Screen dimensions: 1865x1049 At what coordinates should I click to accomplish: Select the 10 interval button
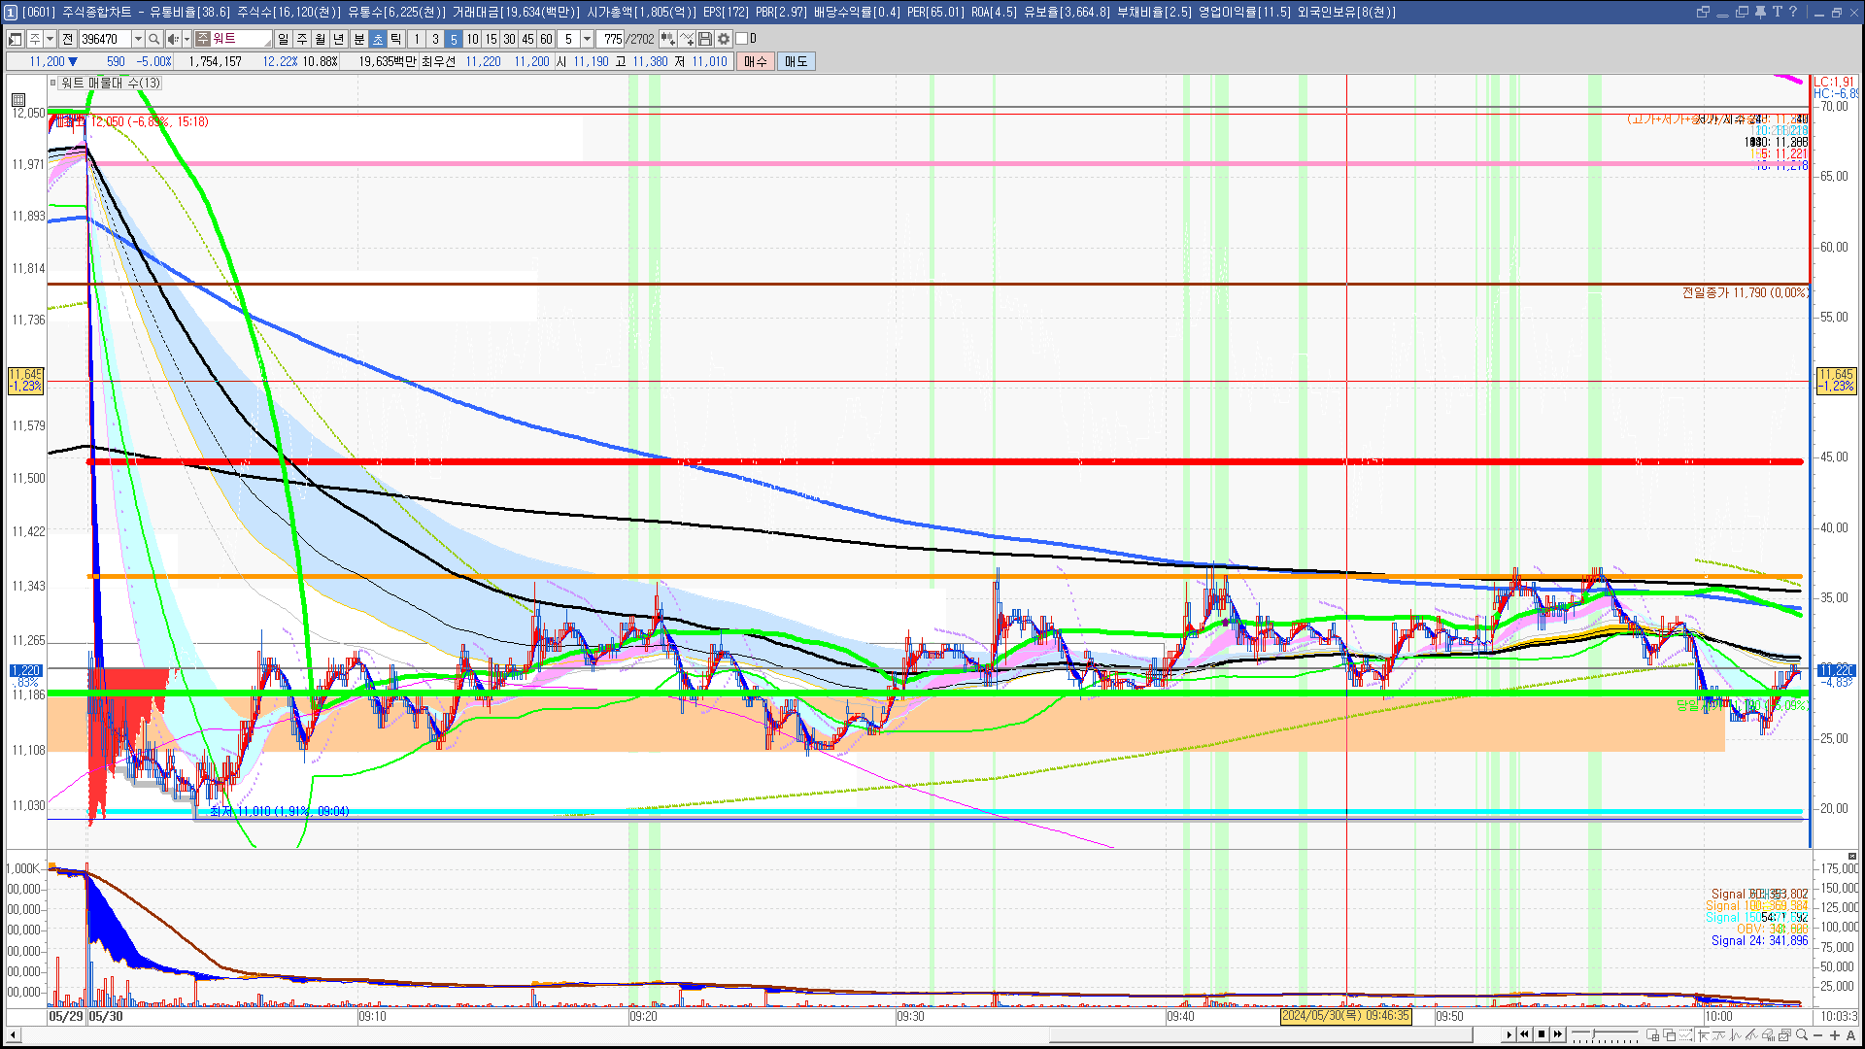[x=472, y=39]
